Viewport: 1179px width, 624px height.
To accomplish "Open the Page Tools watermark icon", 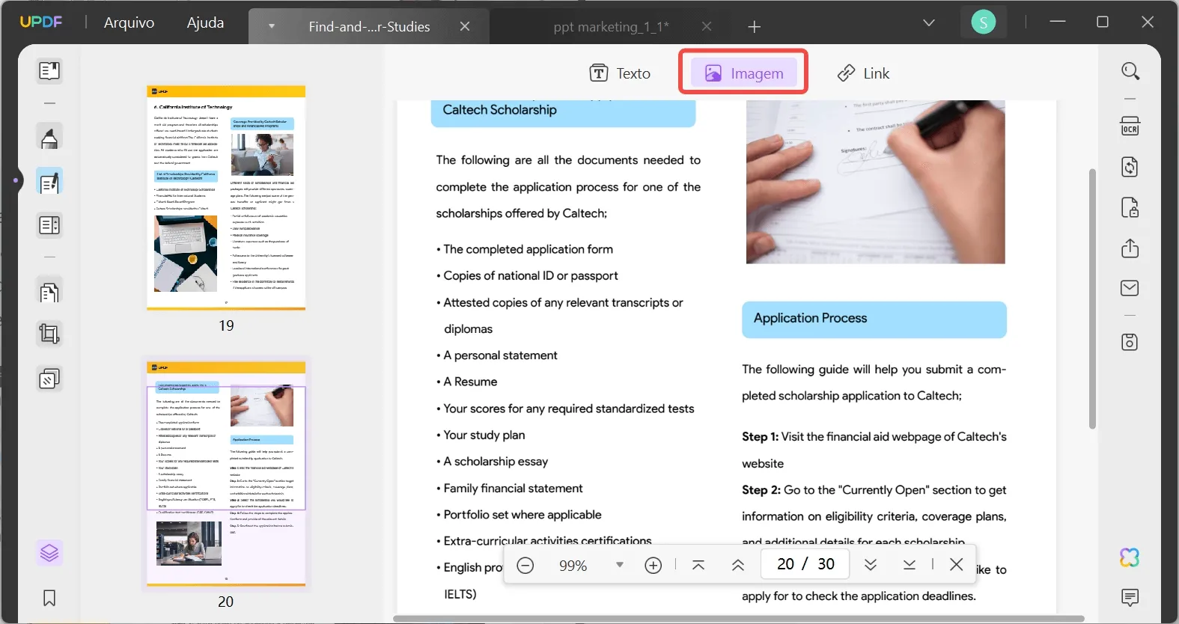I will coord(49,379).
